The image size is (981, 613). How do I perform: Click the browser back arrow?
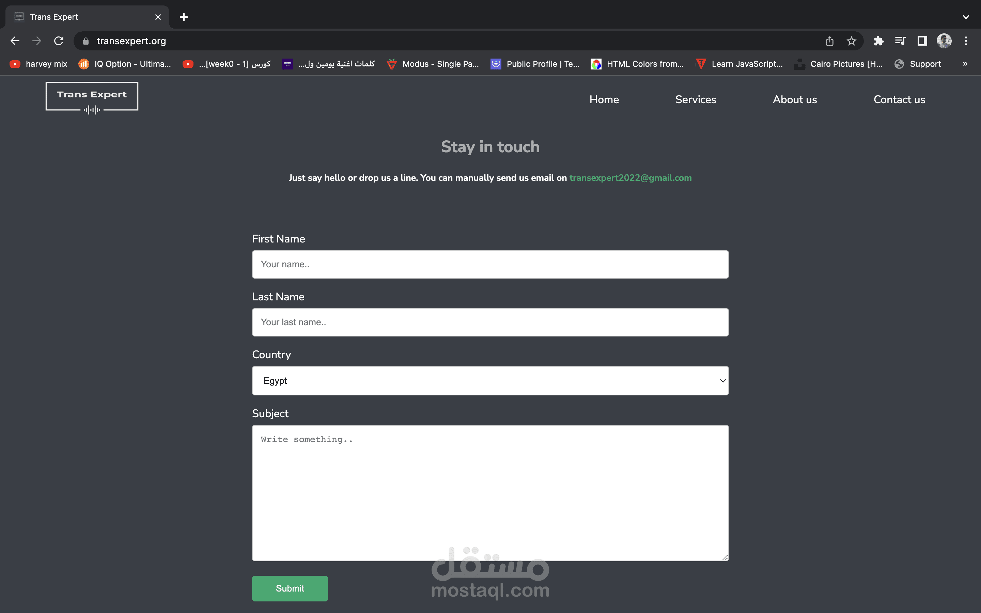[x=15, y=41]
